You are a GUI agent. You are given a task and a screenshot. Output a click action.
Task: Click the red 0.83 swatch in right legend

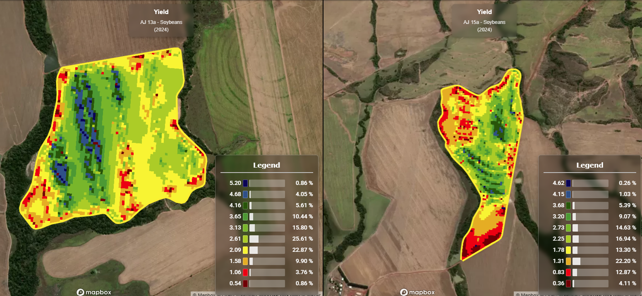click(x=568, y=272)
